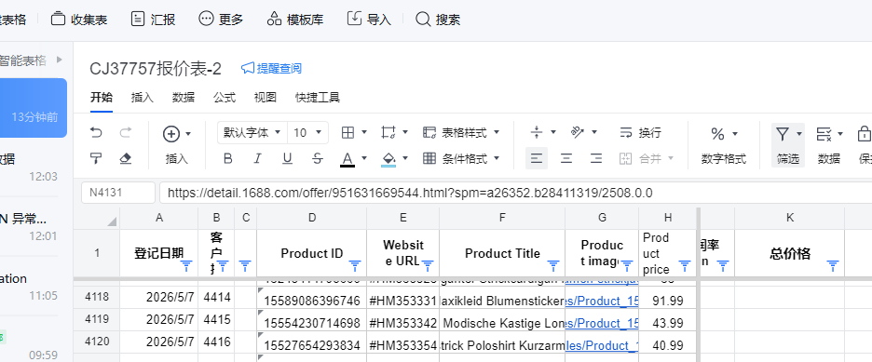Toggle underline formatting
The height and width of the screenshot is (362, 872).
click(x=287, y=159)
